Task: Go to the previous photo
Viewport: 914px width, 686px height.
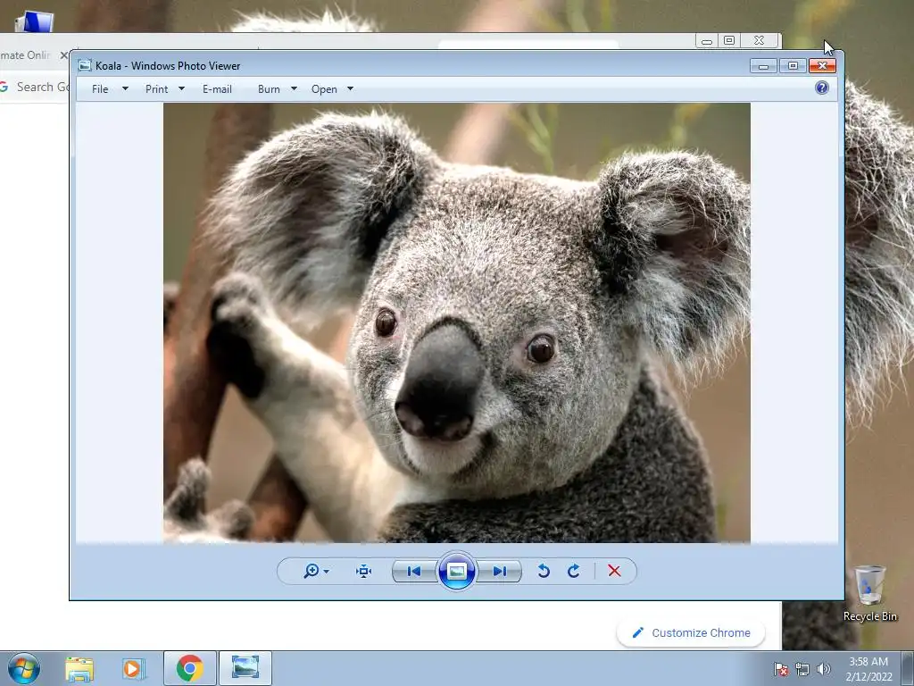Action: click(413, 572)
